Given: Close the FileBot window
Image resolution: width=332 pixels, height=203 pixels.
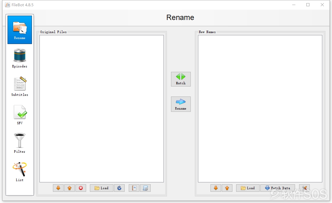Looking at the screenshot, I should (322, 5).
